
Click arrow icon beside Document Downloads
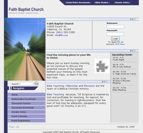[x=9, y=108]
